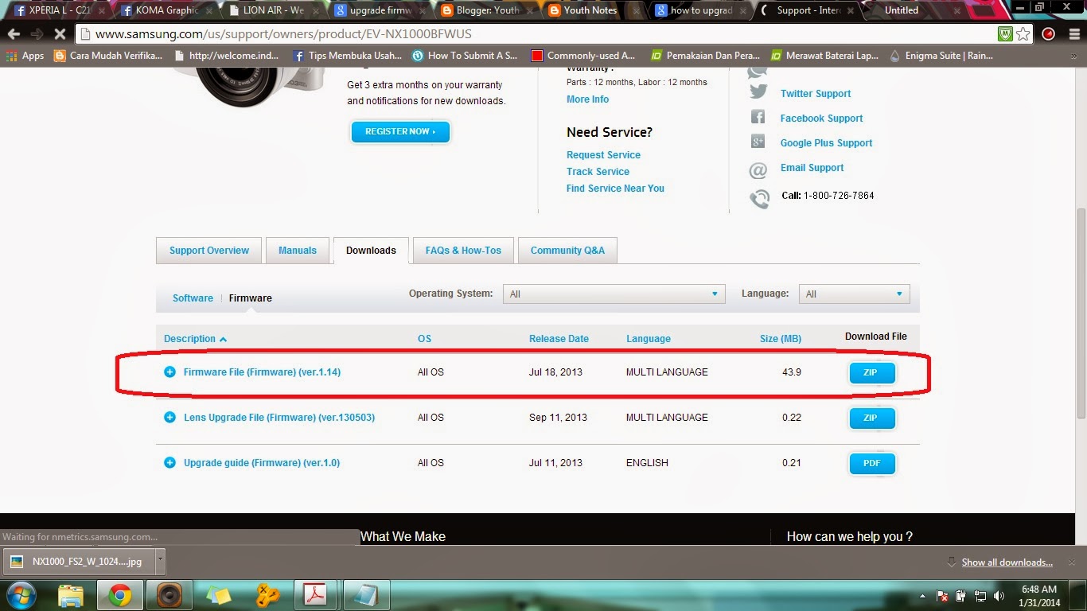Open the Notepad icon on the taskbar
The height and width of the screenshot is (611, 1087).
click(365, 595)
